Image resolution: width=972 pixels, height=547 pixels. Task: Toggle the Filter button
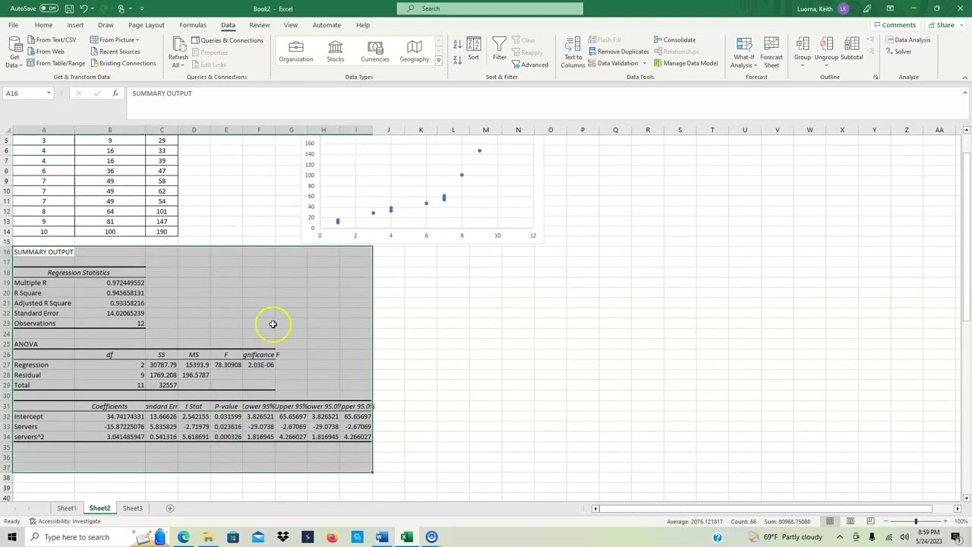pyautogui.click(x=499, y=50)
